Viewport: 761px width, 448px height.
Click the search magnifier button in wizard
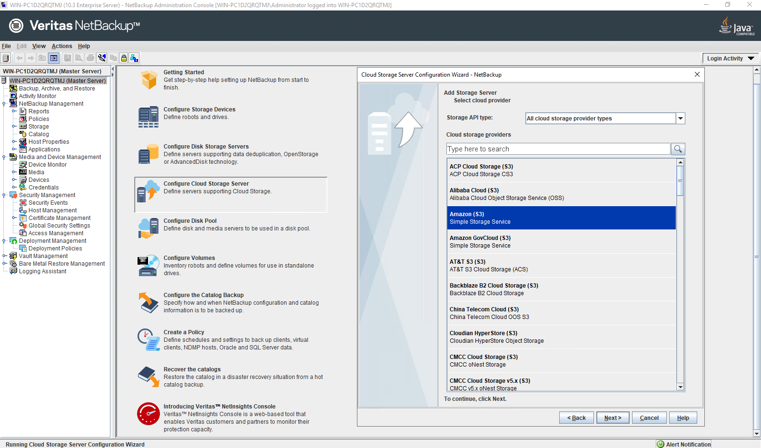tap(678, 149)
